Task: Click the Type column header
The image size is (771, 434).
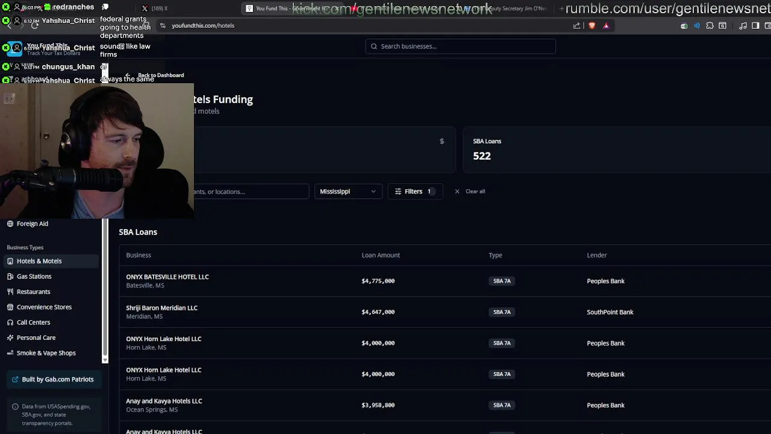Action: [495, 255]
